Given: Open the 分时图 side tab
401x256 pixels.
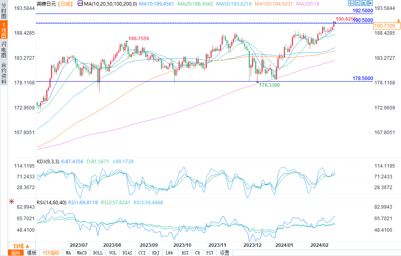Looking at the screenshot, I should tap(4, 11).
